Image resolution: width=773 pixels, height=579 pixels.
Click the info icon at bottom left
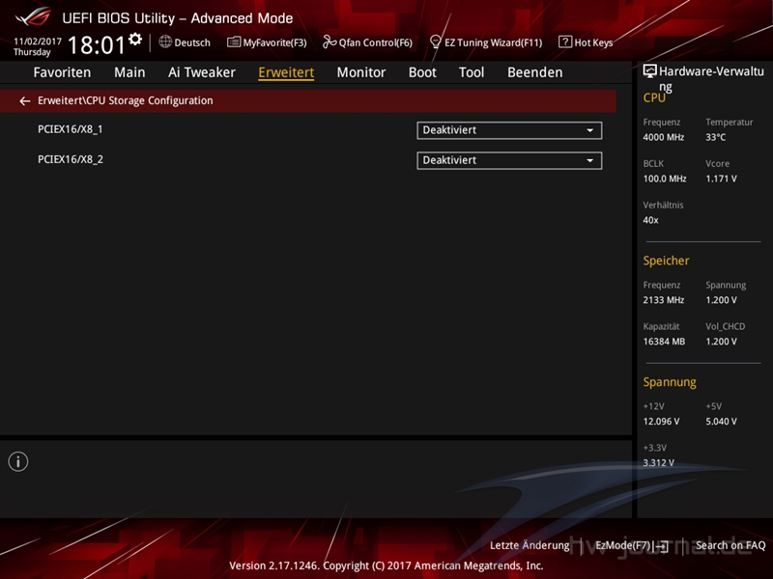point(18,461)
